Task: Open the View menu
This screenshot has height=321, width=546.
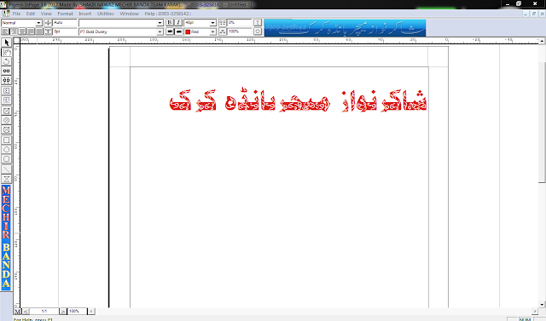Action: [x=46, y=14]
